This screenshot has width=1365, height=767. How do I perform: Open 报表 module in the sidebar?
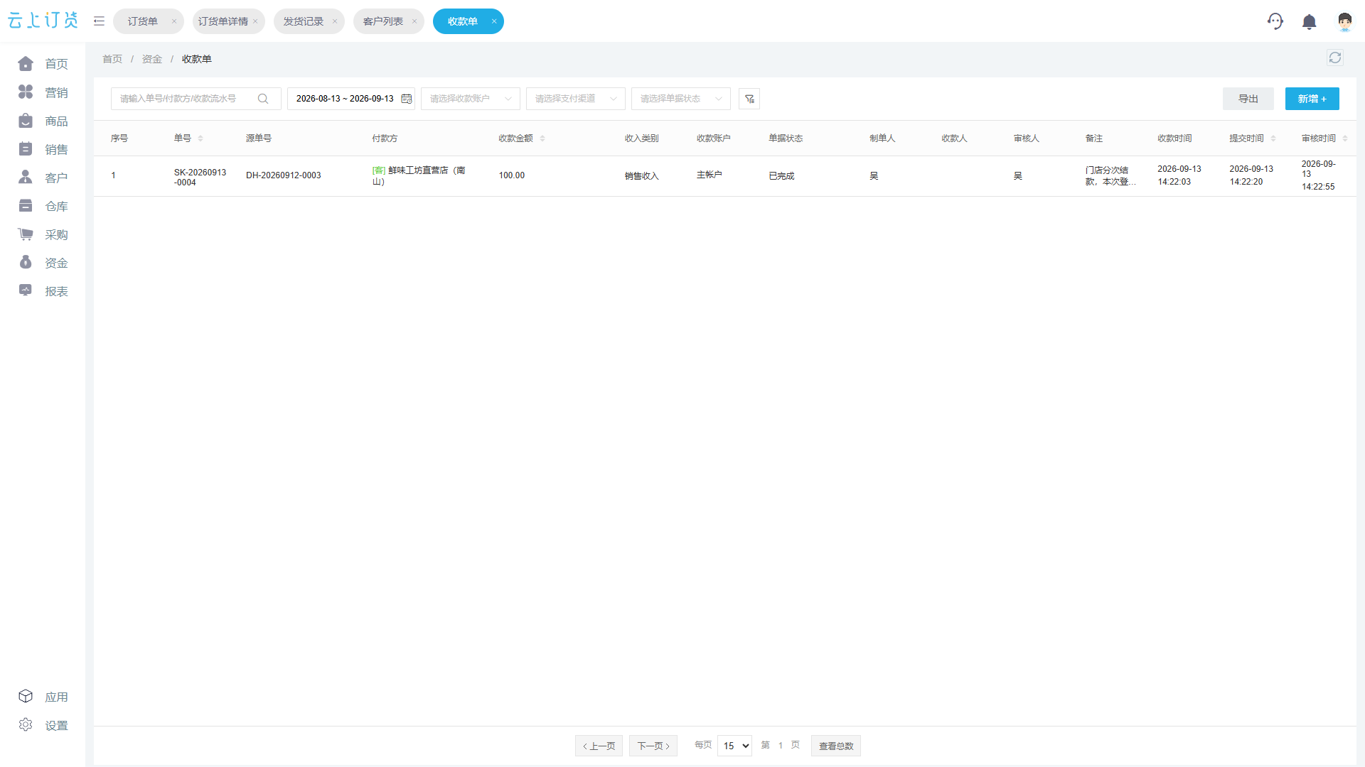[43, 291]
